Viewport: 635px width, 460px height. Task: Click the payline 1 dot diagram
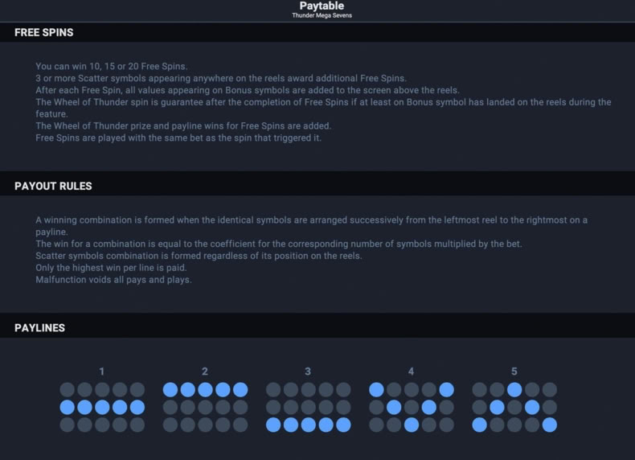click(x=102, y=407)
